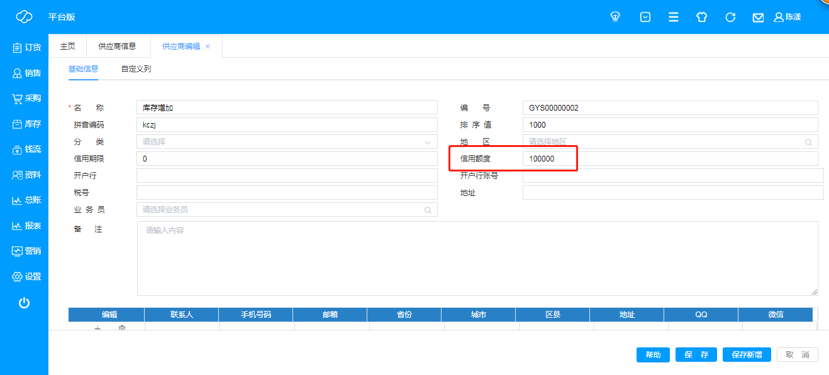Click the cloud logo in the top-left corner
The width and height of the screenshot is (829, 375).
[24, 17]
